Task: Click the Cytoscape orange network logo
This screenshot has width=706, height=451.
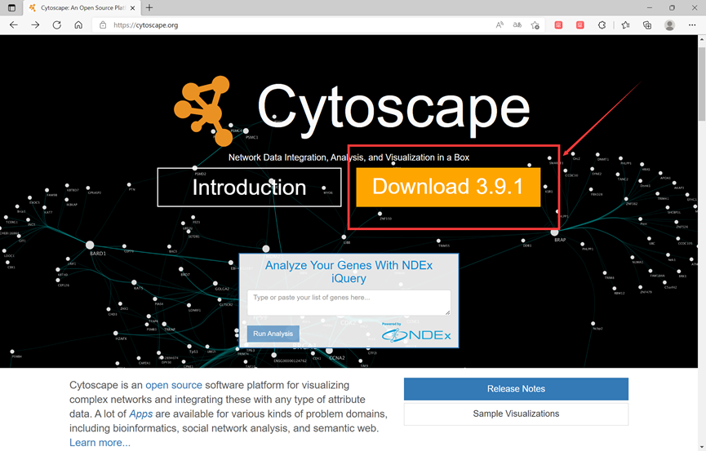Action: [x=203, y=111]
